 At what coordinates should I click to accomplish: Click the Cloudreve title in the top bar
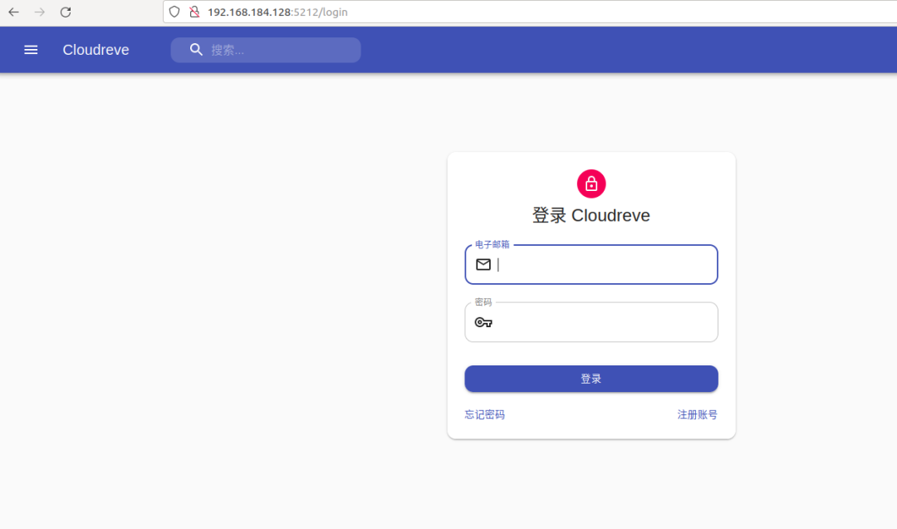pos(96,49)
